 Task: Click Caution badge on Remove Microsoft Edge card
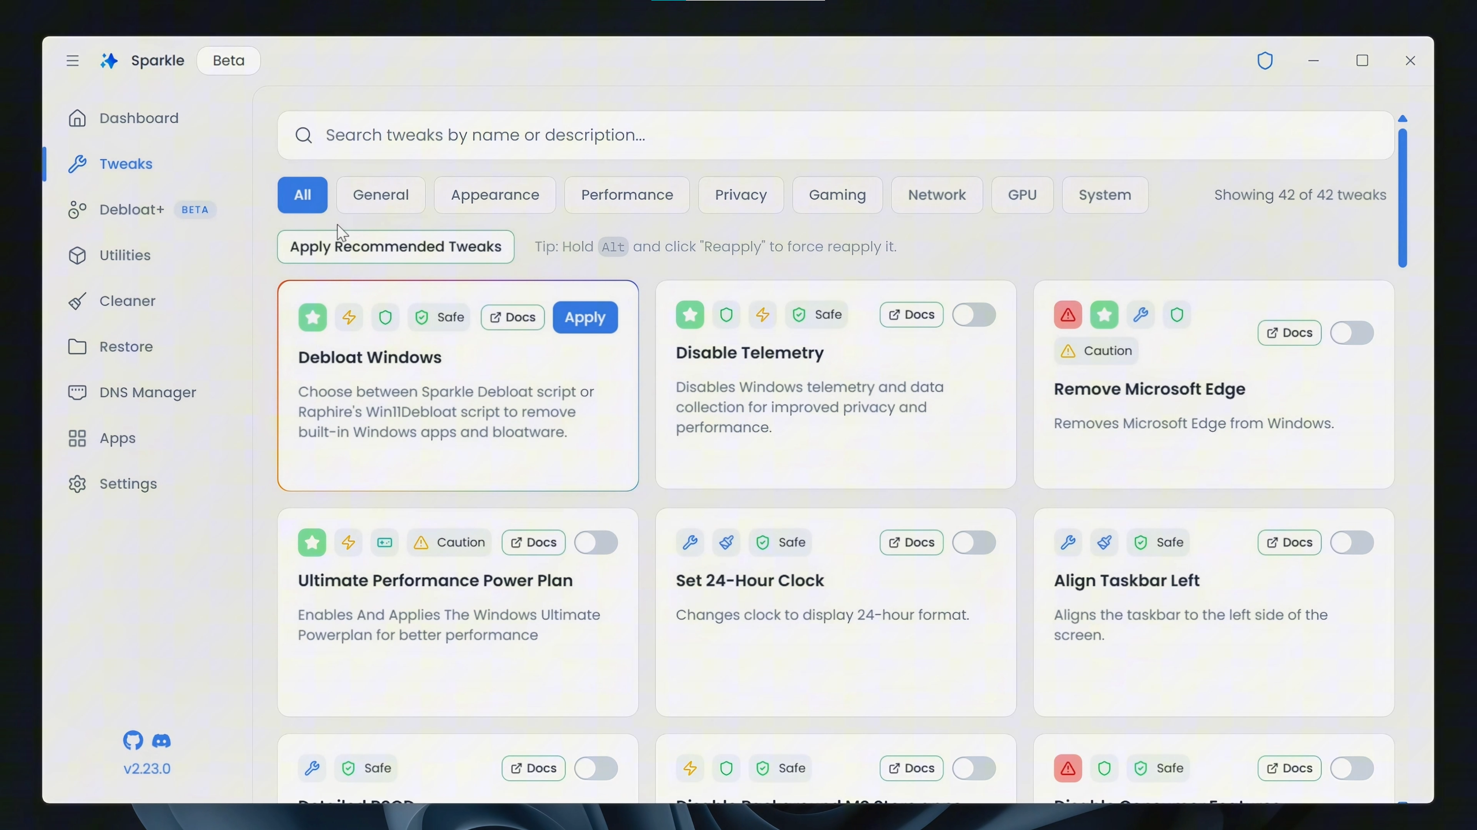pos(1096,351)
